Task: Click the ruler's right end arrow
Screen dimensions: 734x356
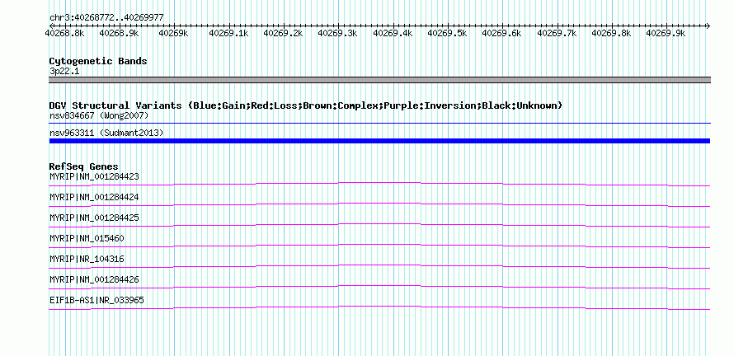Action: tap(708, 26)
